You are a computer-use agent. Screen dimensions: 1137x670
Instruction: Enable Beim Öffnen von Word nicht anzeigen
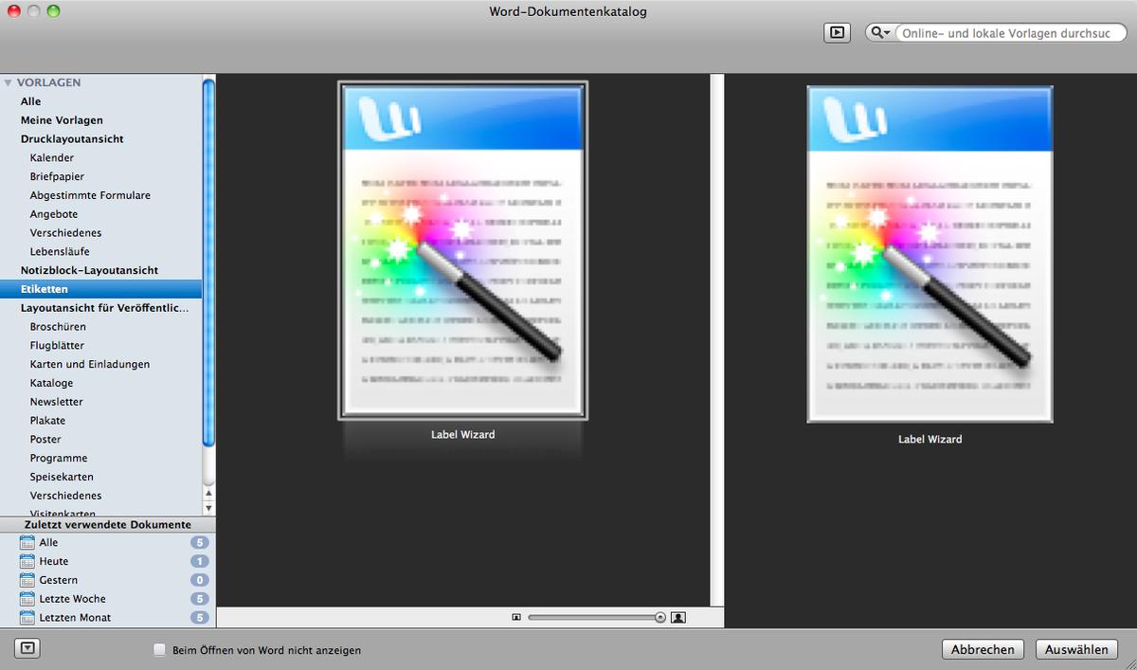click(x=159, y=651)
